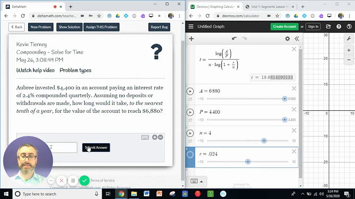Open recording more options ellipsis
Viewport: 355px width, 199px height.
pos(51,180)
